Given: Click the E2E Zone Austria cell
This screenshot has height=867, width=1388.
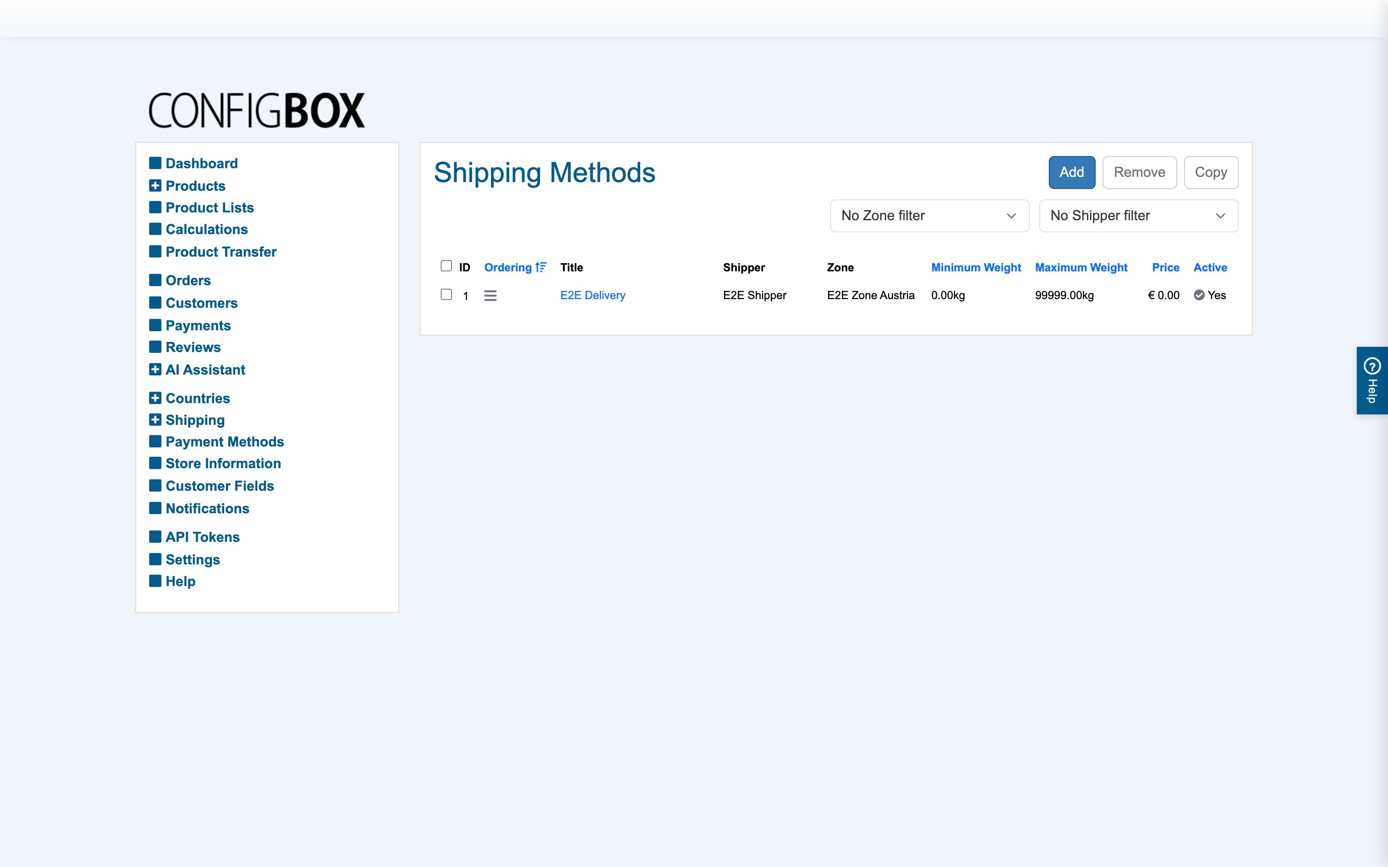Looking at the screenshot, I should tap(871, 295).
